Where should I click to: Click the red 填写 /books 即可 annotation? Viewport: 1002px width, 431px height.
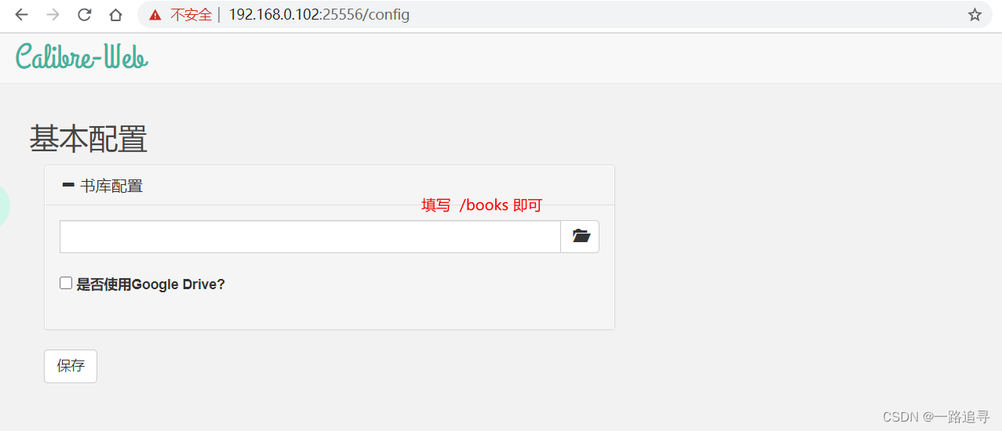pos(482,205)
